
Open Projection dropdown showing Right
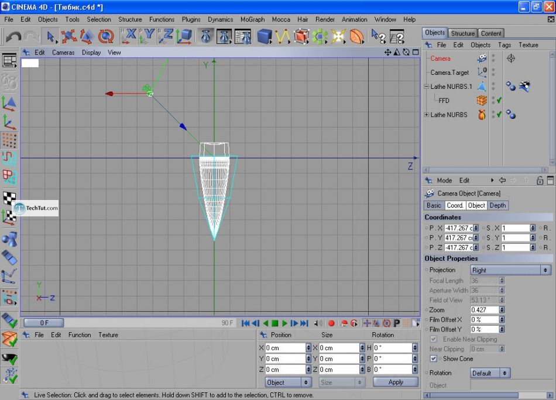pyautogui.click(x=510, y=270)
